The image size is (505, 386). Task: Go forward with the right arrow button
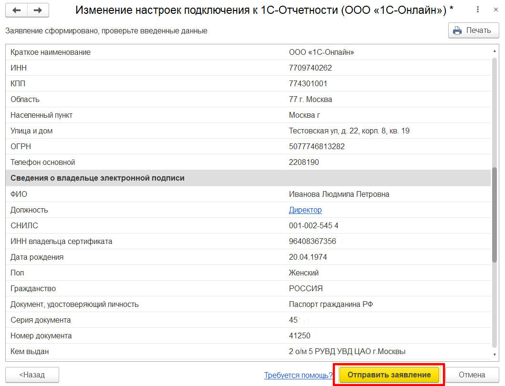[x=38, y=10]
